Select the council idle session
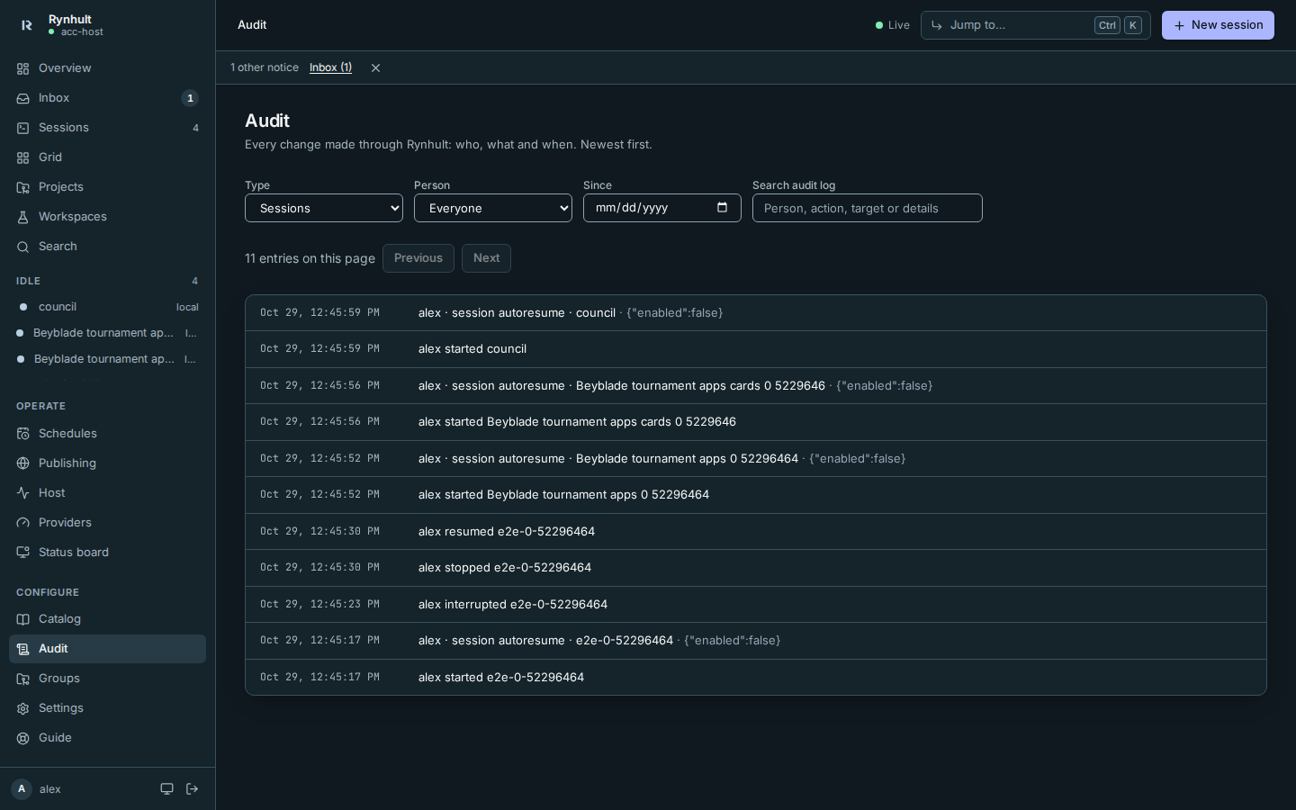Image resolution: width=1296 pixels, height=810 pixels. pos(107,307)
